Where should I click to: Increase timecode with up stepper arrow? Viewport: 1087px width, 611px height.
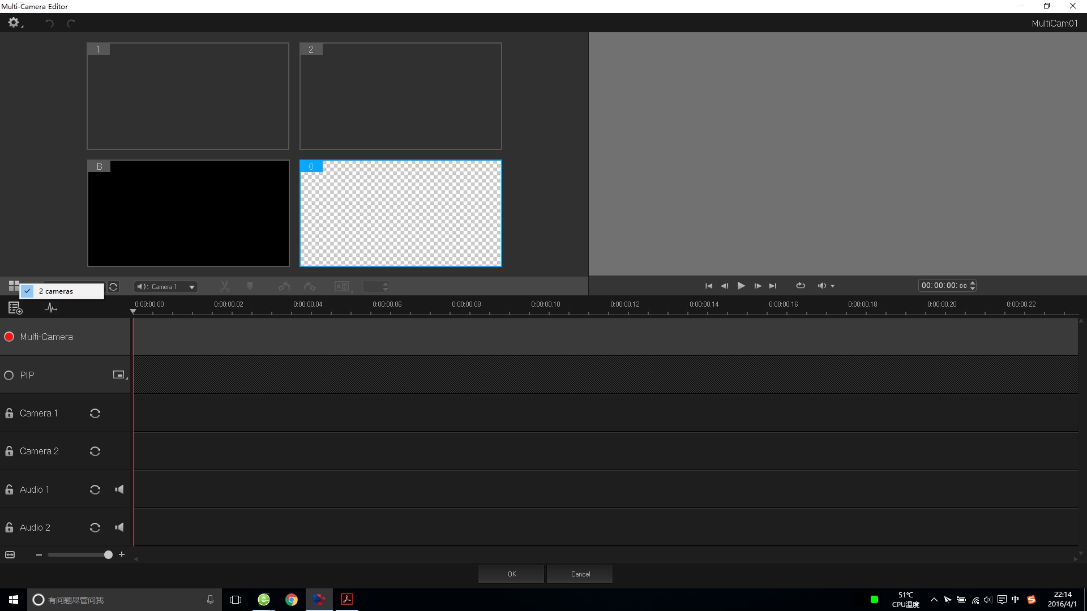click(x=973, y=283)
